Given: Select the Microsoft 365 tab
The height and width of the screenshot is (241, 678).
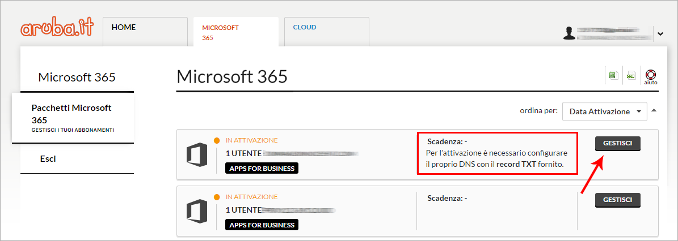Looking at the screenshot, I should (x=235, y=33).
